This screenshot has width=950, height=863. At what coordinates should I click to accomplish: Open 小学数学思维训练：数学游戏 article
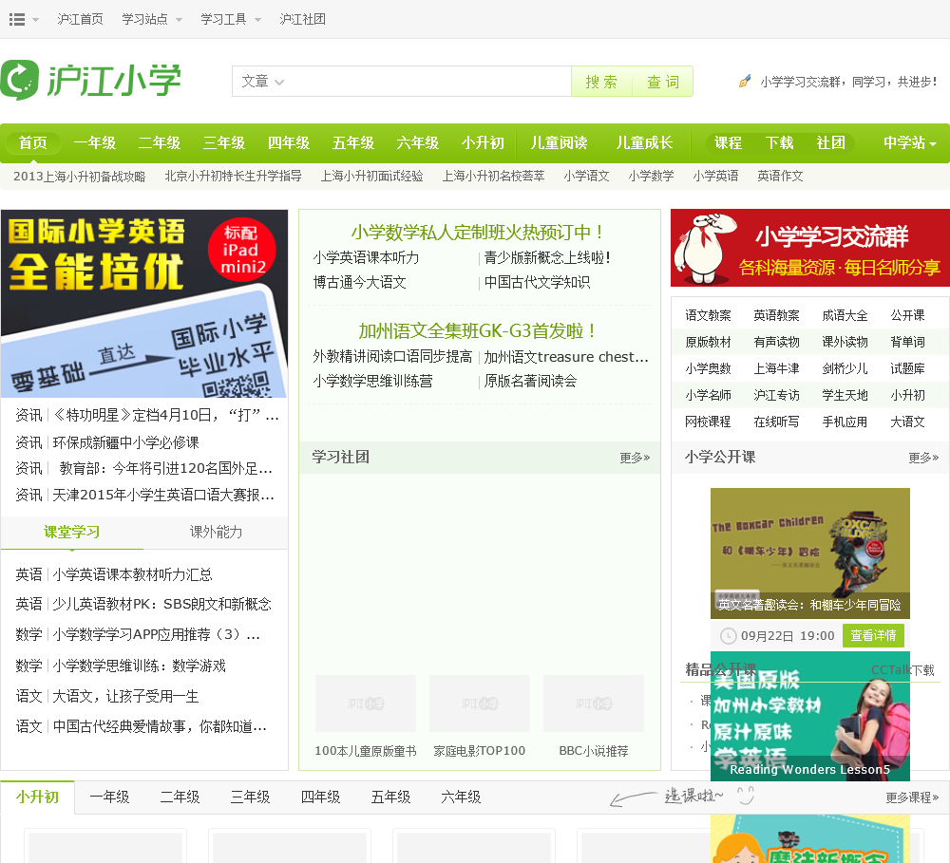(x=139, y=666)
